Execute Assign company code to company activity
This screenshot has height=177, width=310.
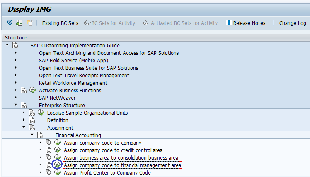click(x=58, y=143)
